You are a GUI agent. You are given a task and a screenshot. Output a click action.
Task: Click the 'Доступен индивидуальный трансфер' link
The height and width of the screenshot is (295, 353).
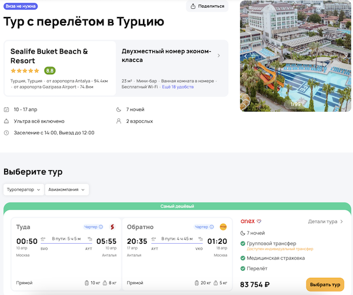click(279, 249)
